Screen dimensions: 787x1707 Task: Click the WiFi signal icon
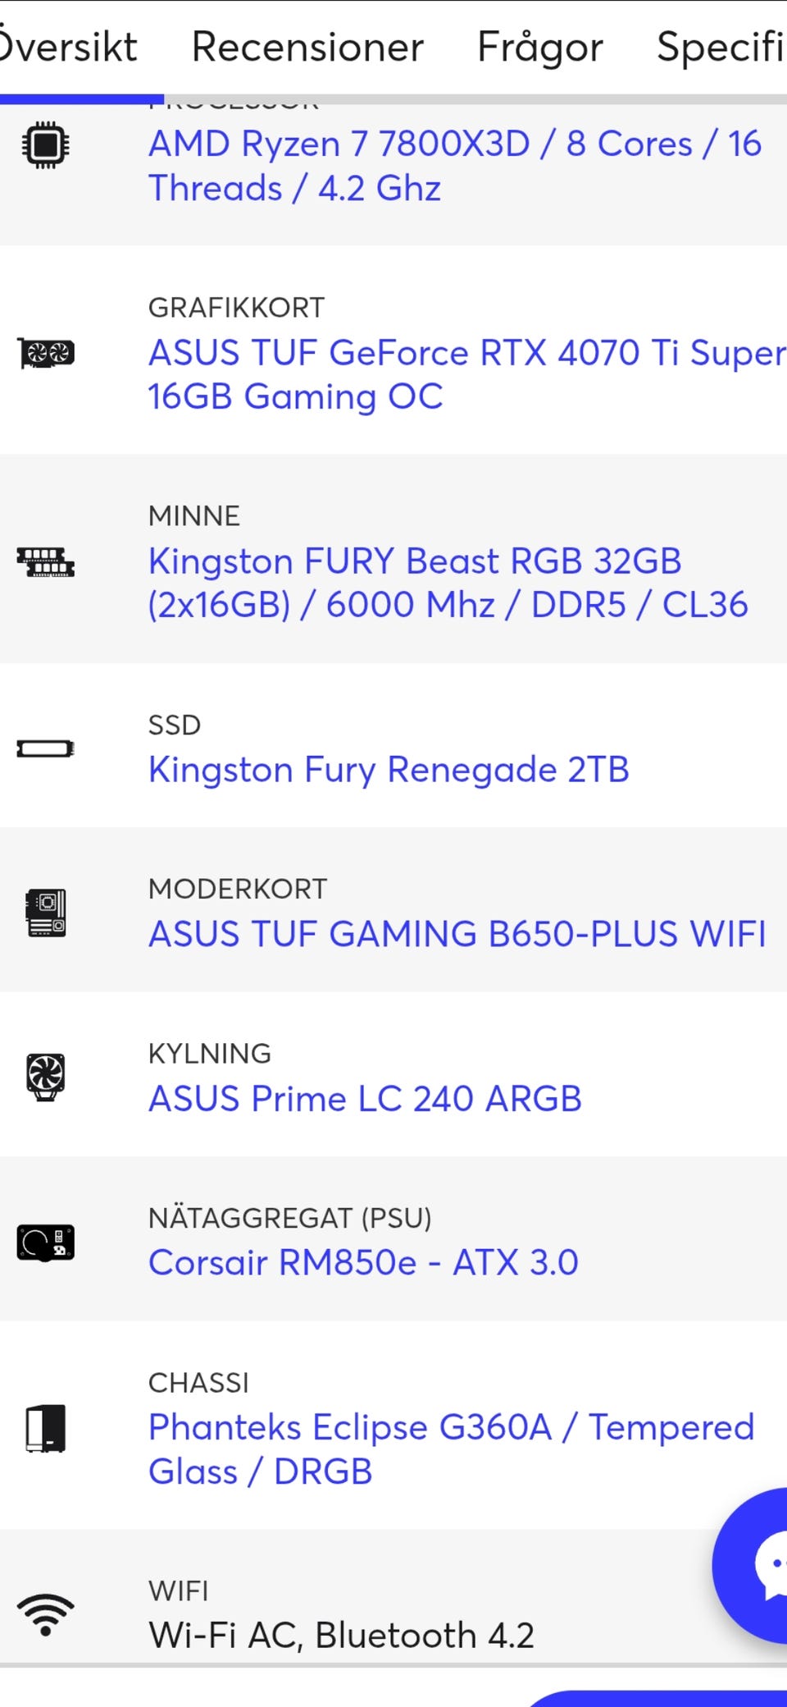click(x=46, y=1614)
